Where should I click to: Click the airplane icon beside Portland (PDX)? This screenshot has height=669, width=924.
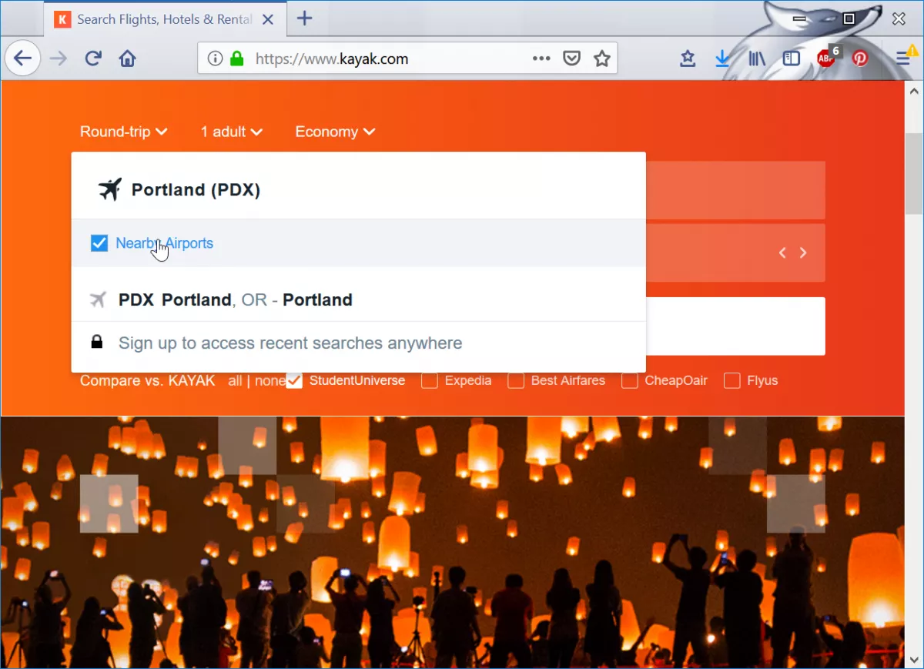[x=110, y=189]
